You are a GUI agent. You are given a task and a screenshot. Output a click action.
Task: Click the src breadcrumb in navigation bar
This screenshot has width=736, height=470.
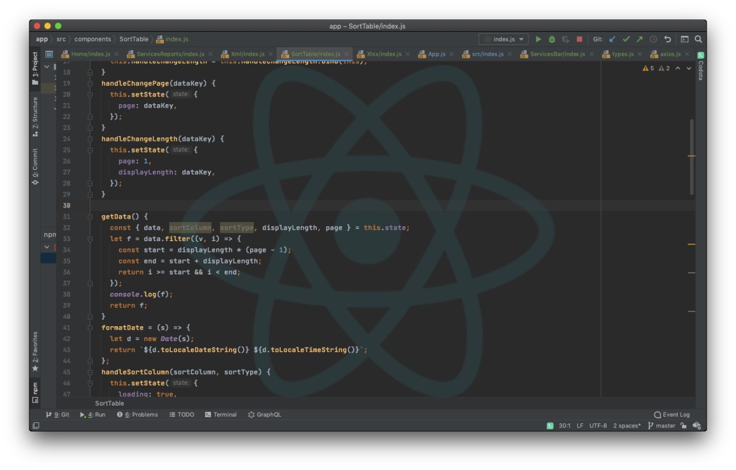tap(61, 39)
